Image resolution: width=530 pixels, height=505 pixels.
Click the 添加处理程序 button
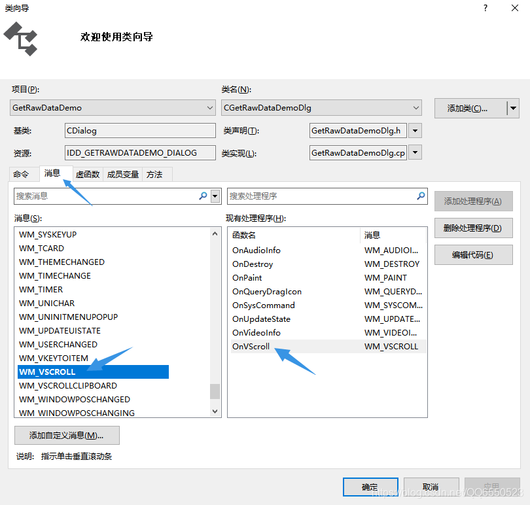472,201
